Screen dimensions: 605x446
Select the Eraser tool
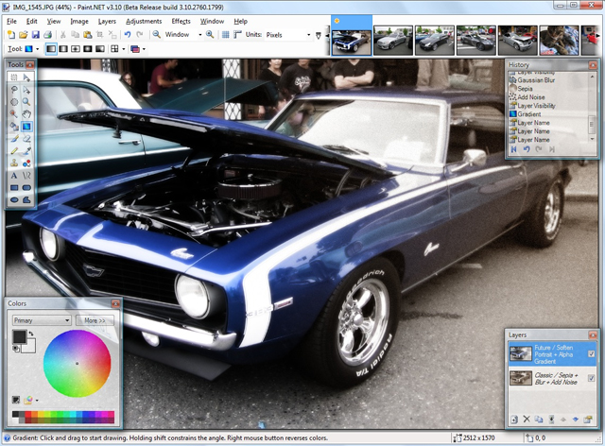(x=26, y=139)
